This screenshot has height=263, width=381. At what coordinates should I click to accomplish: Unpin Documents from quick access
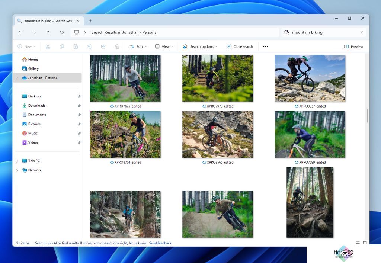tap(79, 115)
